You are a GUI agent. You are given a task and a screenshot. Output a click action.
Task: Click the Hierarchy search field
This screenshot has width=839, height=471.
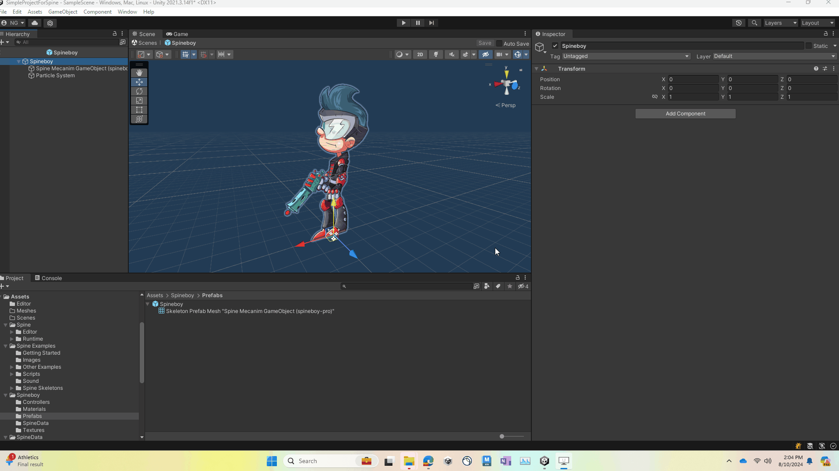point(67,42)
